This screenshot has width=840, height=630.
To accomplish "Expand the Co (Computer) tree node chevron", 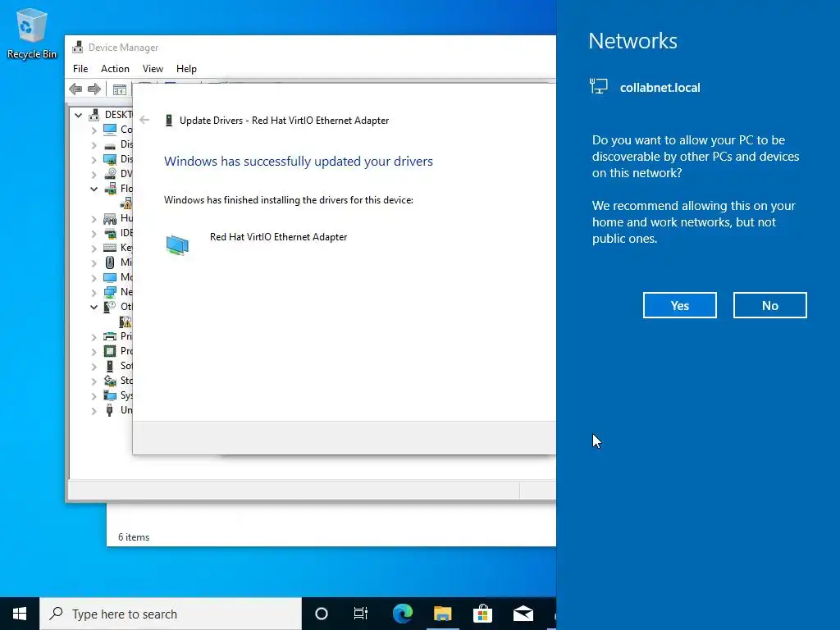I will click(94, 130).
